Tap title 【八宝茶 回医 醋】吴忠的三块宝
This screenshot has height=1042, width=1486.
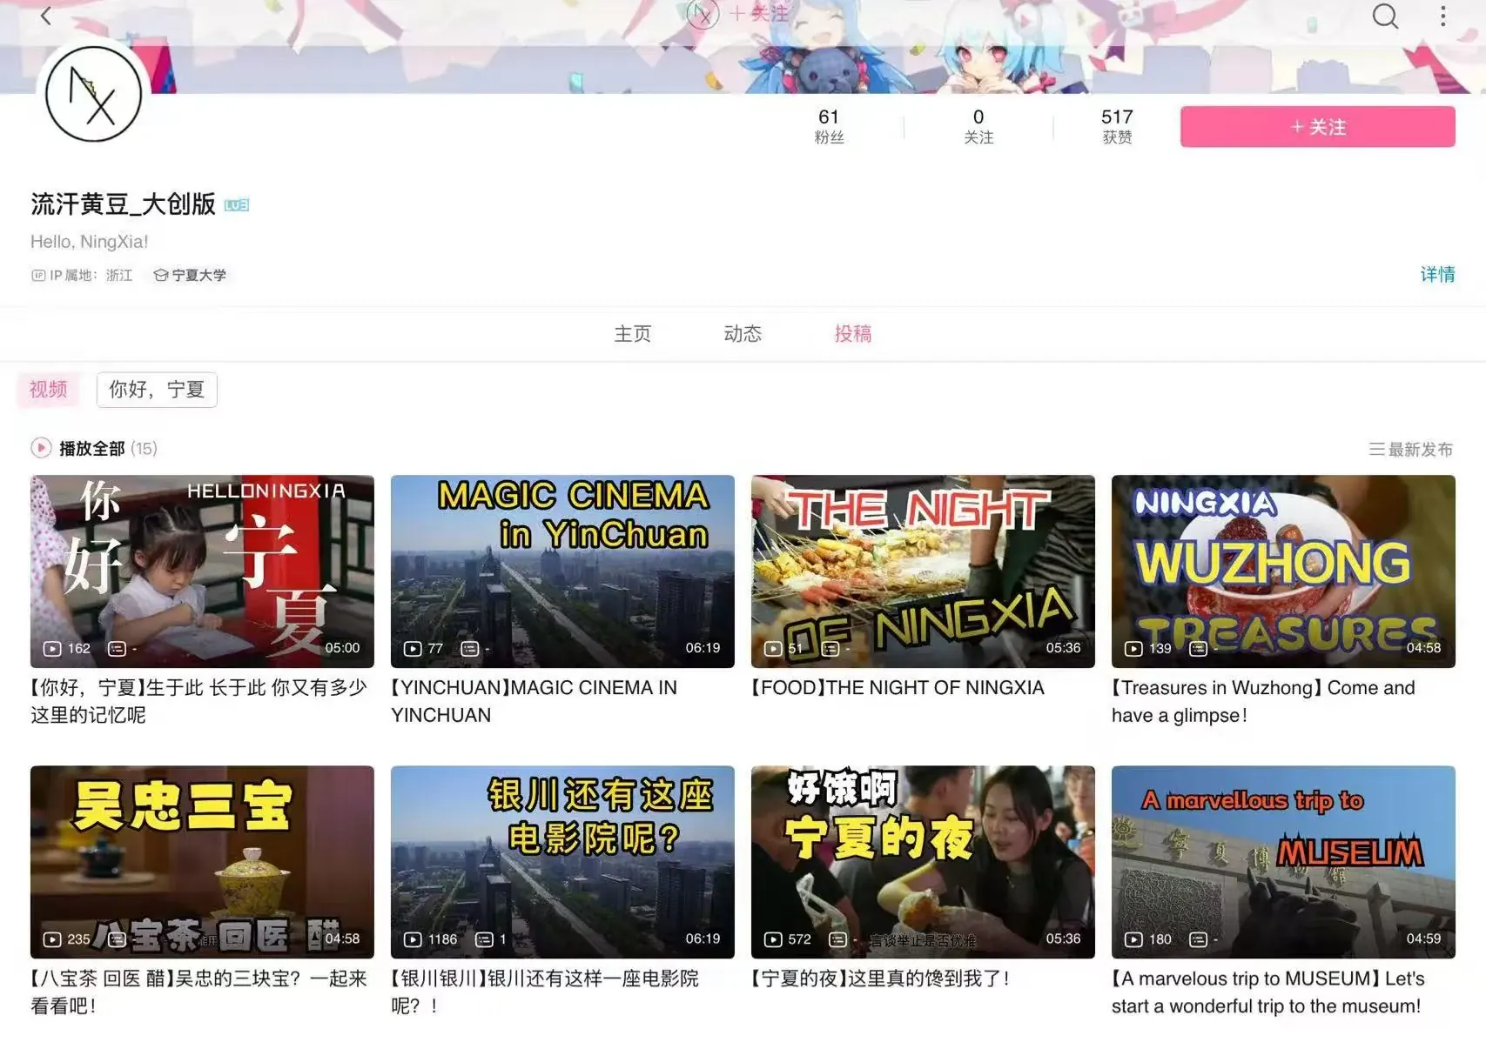(199, 992)
